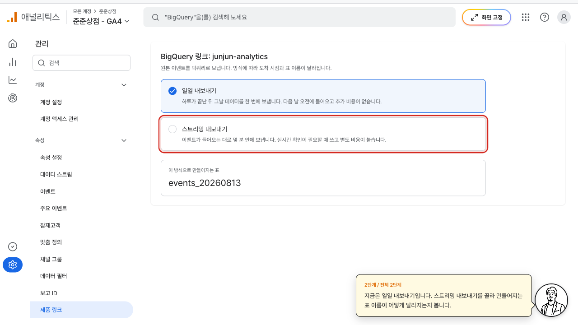Viewport: 578px width, 325px height.
Task: Open 계정 설정 in the admin menu
Action: click(x=81, y=102)
